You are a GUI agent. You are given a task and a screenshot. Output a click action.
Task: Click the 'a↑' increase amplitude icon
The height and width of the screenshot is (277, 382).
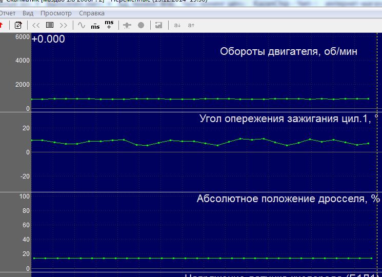pyautogui.click(x=191, y=25)
